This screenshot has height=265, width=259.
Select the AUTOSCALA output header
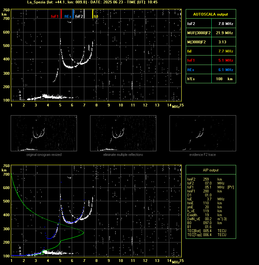[210, 14]
